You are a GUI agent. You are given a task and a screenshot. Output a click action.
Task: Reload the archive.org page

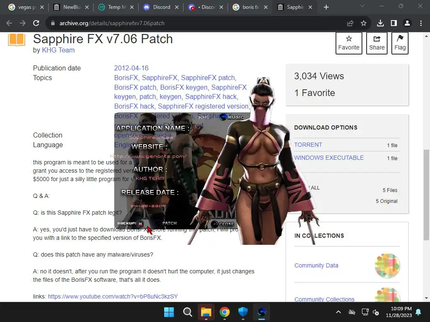coord(36,23)
